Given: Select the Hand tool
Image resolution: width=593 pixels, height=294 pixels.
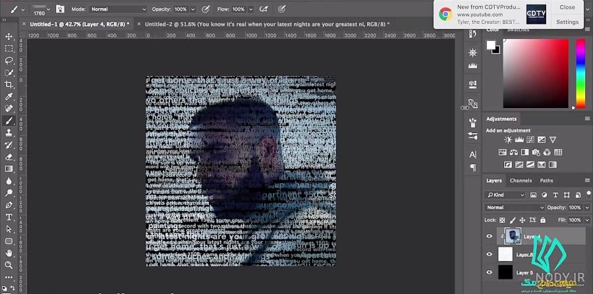Looking at the screenshot, I should [x=9, y=253].
